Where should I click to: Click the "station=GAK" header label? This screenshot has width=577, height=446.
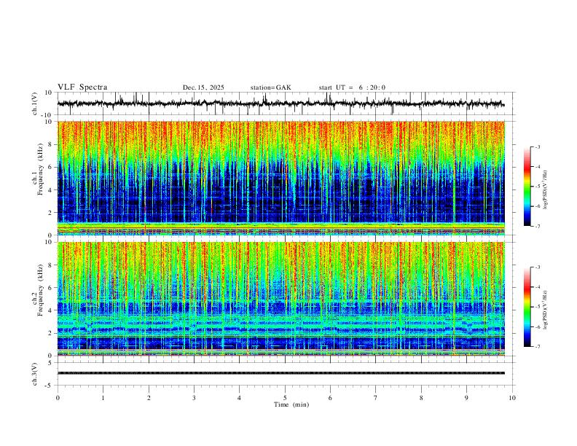tap(270, 87)
